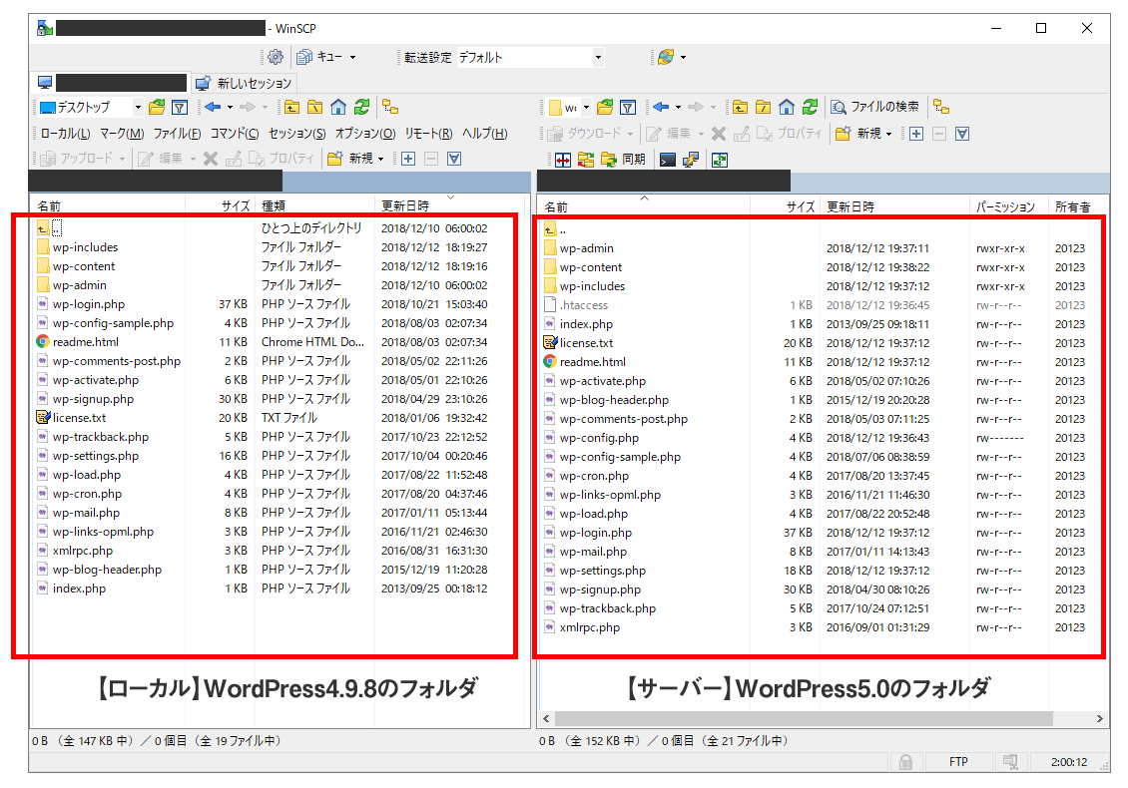This screenshot has width=1128, height=788.
Task: Open the terminal console icon
Action: pos(667,160)
